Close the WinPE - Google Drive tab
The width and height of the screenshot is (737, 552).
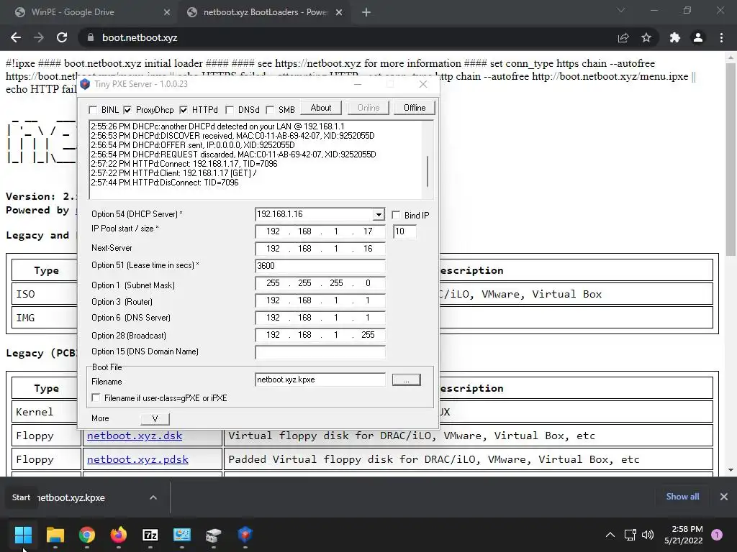pyautogui.click(x=167, y=12)
